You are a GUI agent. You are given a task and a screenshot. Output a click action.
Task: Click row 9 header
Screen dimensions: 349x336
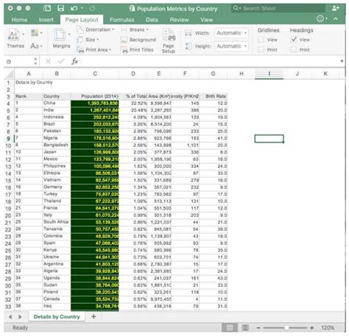pyautogui.click(x=8, y=138)
